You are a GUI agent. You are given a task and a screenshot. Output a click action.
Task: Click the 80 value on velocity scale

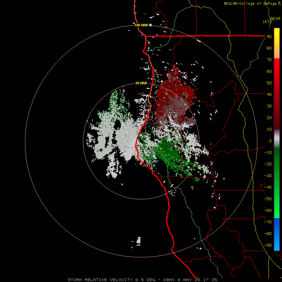269,48
